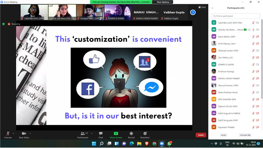Screen dimensions: 263x148
Task: Select the Vaibhav Gupta video tile
Action: [174, 12]
